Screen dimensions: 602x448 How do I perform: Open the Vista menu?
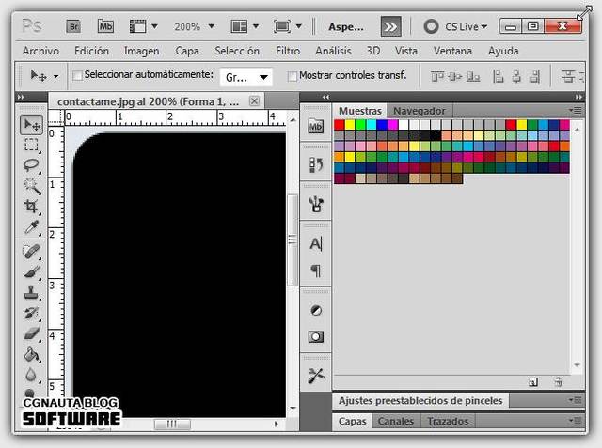[x=405, y=51]
